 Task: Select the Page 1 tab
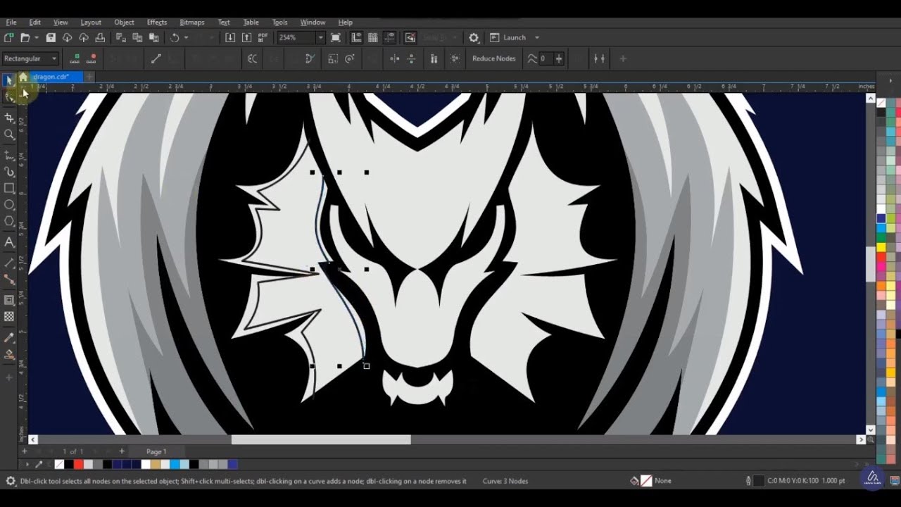click(x=156, y=451)
